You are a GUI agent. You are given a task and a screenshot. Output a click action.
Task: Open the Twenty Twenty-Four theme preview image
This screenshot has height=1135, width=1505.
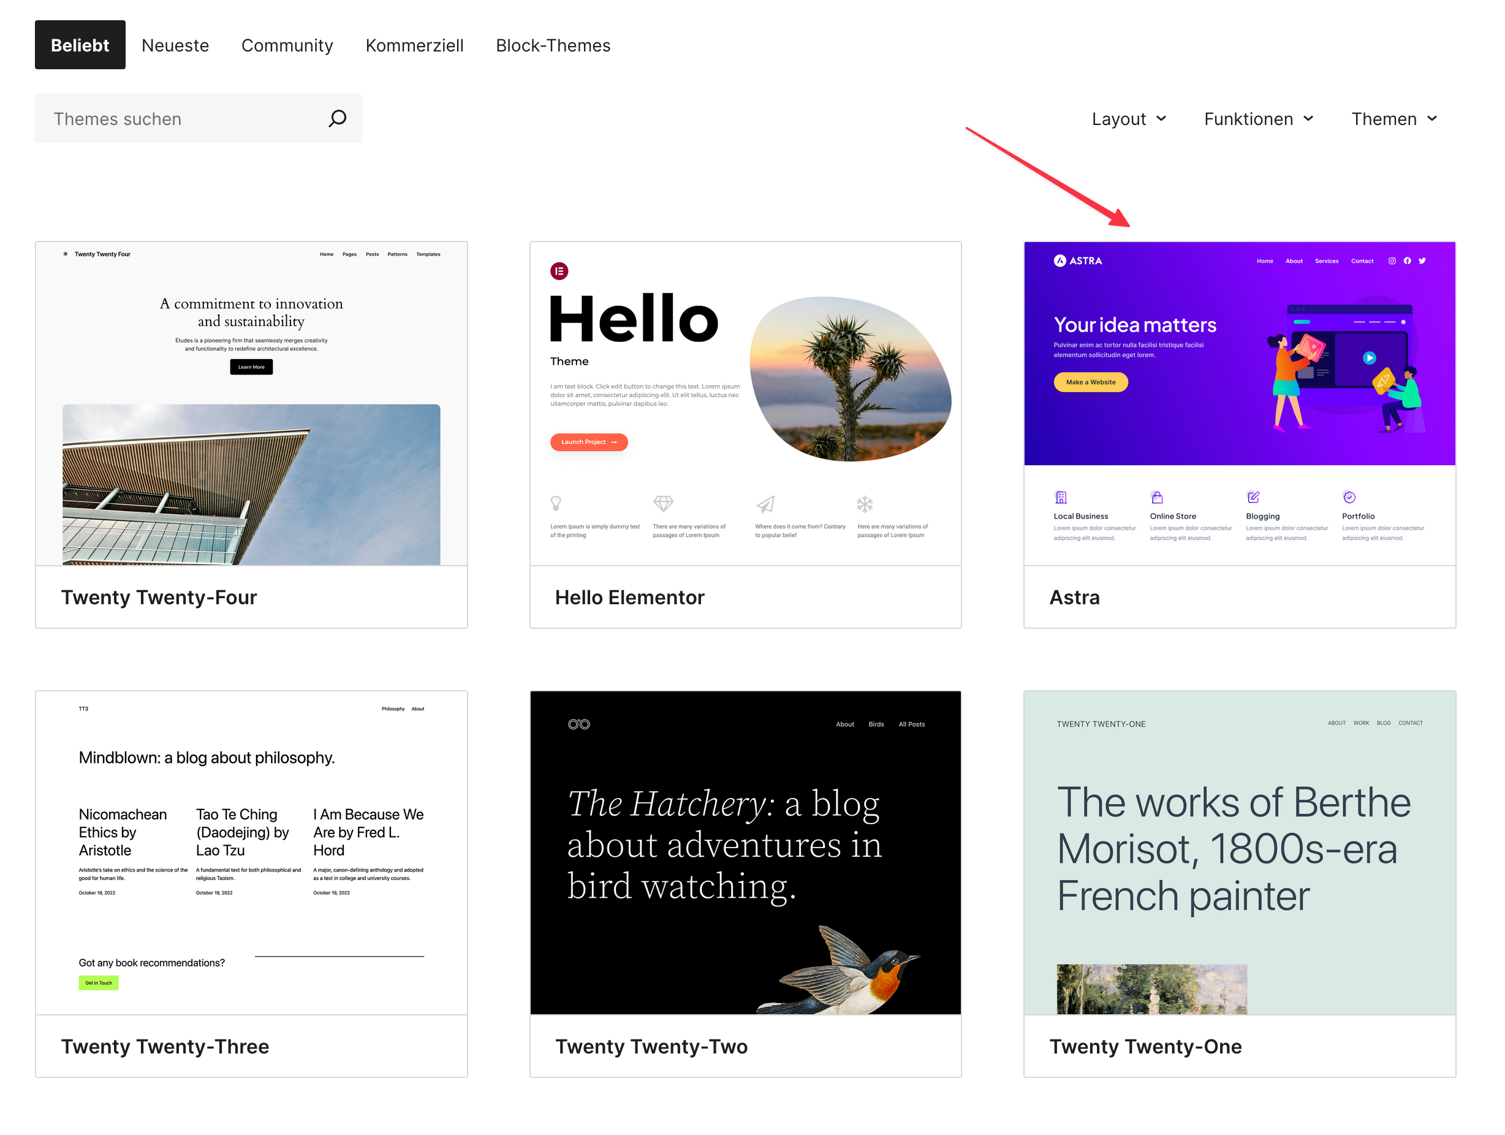[251, 403]
